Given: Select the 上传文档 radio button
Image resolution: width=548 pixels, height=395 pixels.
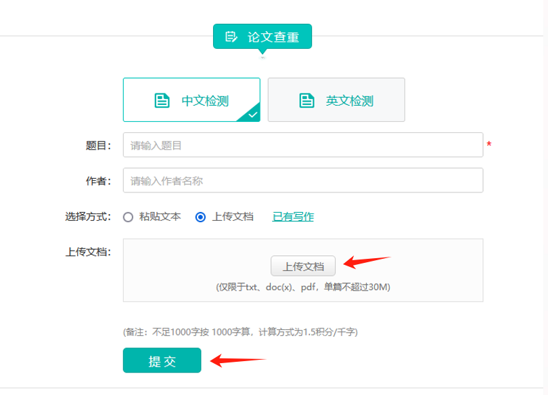Looking at the screenshot, I should pos(200,217).
